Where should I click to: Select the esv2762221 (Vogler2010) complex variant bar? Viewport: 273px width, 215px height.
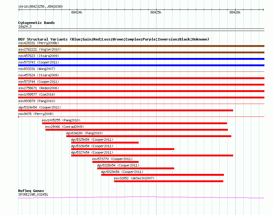141,52
